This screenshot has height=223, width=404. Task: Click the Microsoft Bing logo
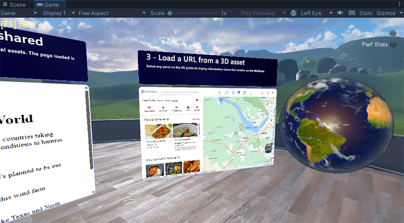tap(149, 92)
